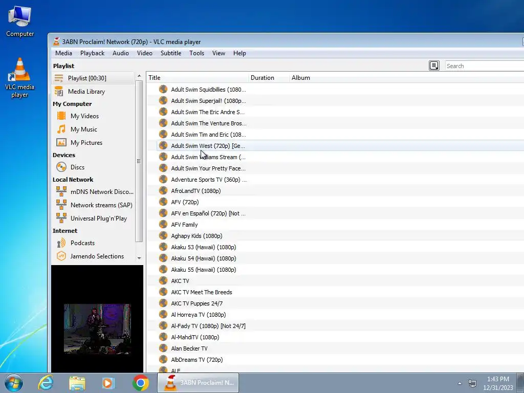Viewport: 524px width, 393px height.
Task: Select Discs under Devices
Action: 77,167
